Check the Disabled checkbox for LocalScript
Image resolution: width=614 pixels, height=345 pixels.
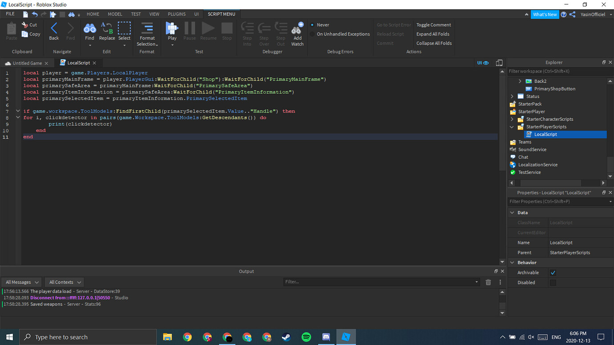pyautogui.click(x=553, y=282)
